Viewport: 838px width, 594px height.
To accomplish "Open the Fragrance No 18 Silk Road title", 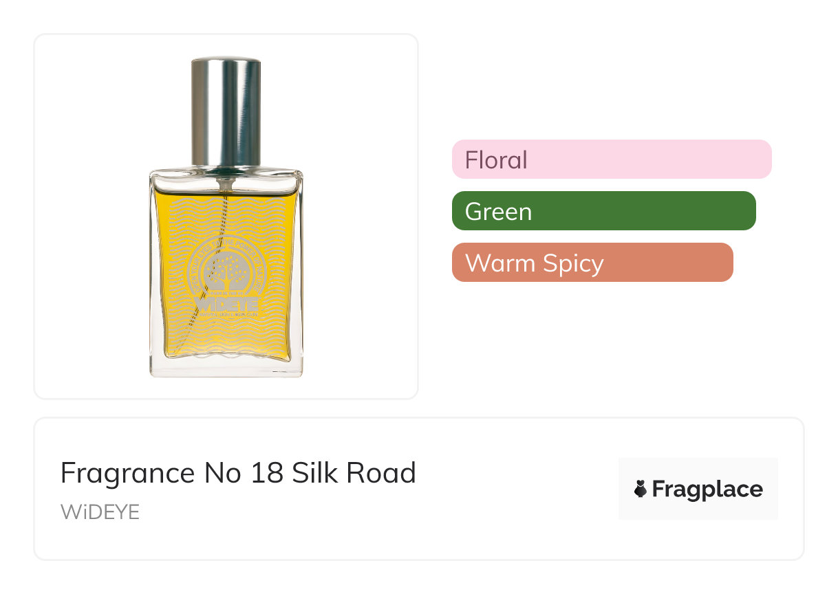I will (x=238, y=473).
